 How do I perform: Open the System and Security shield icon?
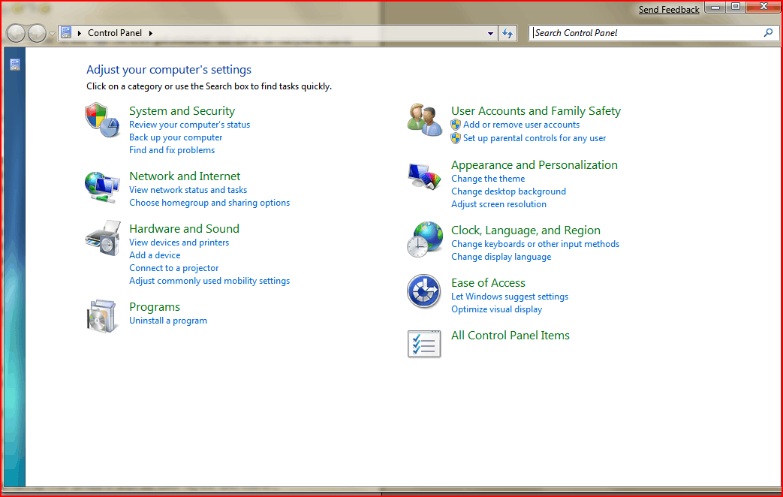tap(102, 120)
